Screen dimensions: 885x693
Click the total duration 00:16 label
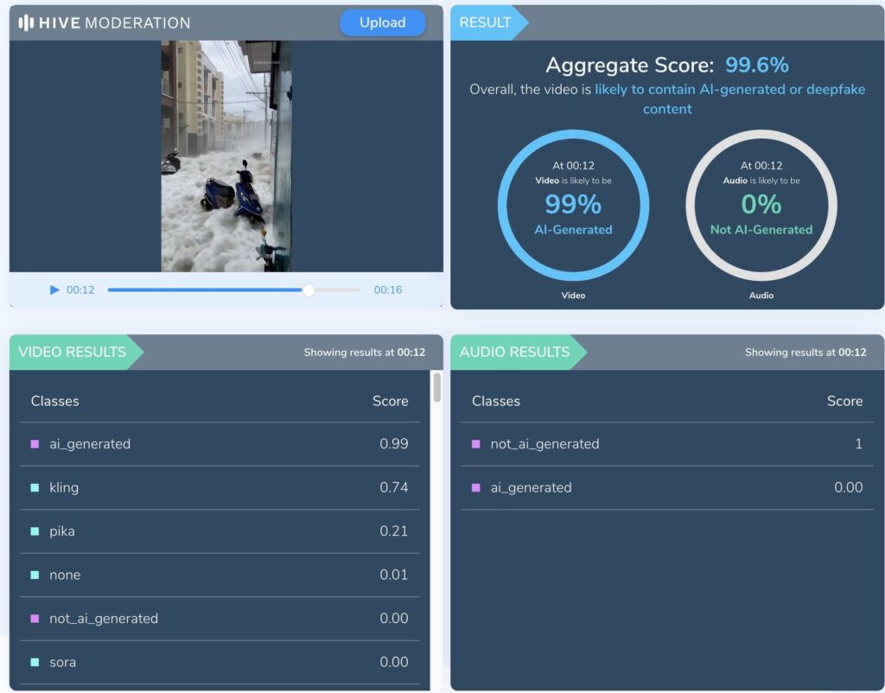click(x=388, y=290)
